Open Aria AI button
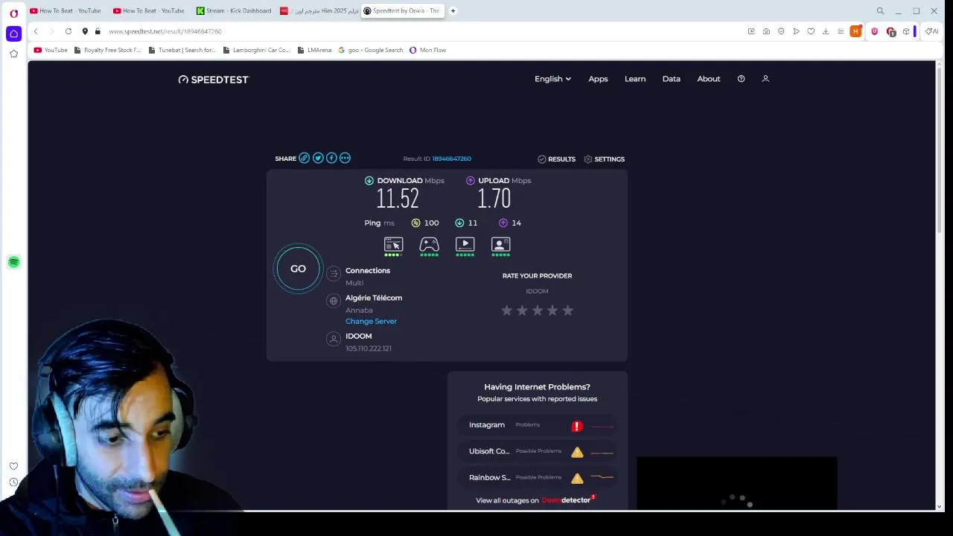953x536 pixels. pyautogui.click(x=931, y=31)
